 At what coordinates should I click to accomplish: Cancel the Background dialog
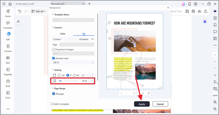pos(160,104)
